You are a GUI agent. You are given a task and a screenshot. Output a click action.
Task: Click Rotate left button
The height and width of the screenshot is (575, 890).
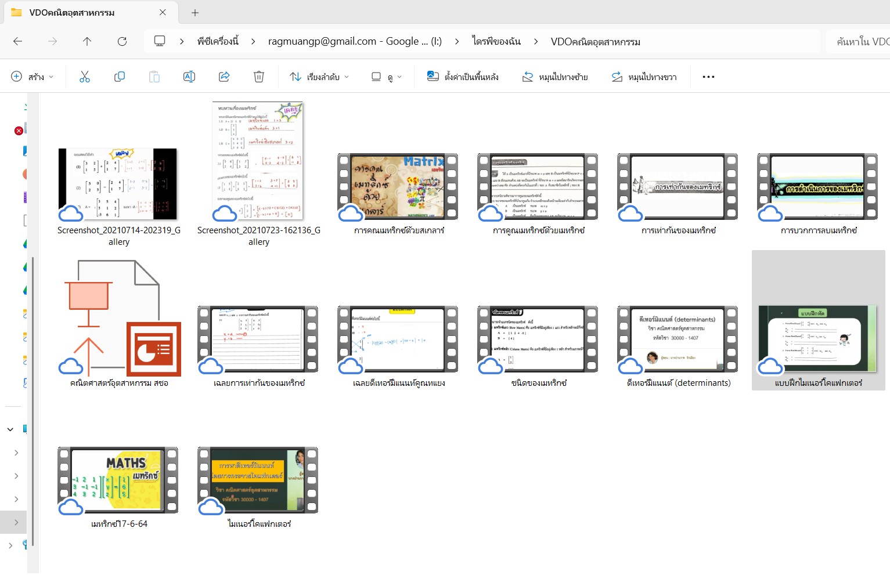coord(555,77)
